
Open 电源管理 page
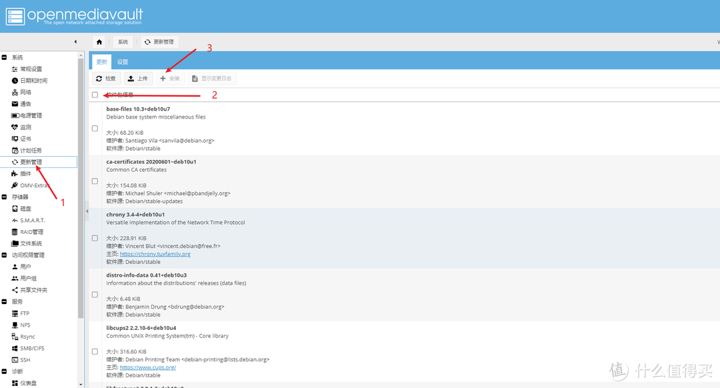27,115
